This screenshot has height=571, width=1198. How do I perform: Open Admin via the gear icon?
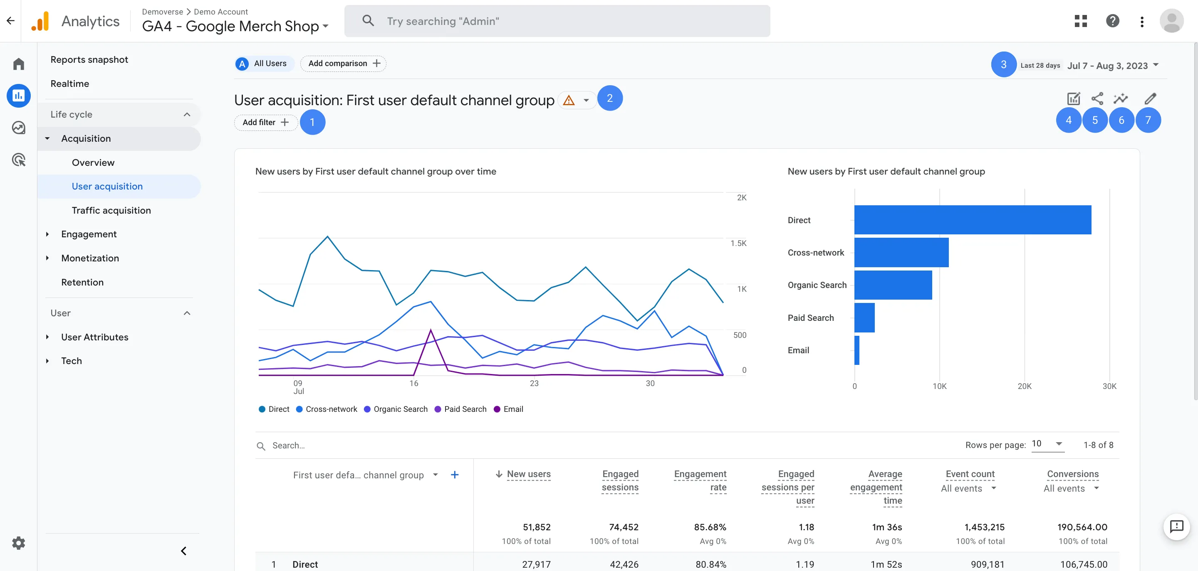[19, 543]
